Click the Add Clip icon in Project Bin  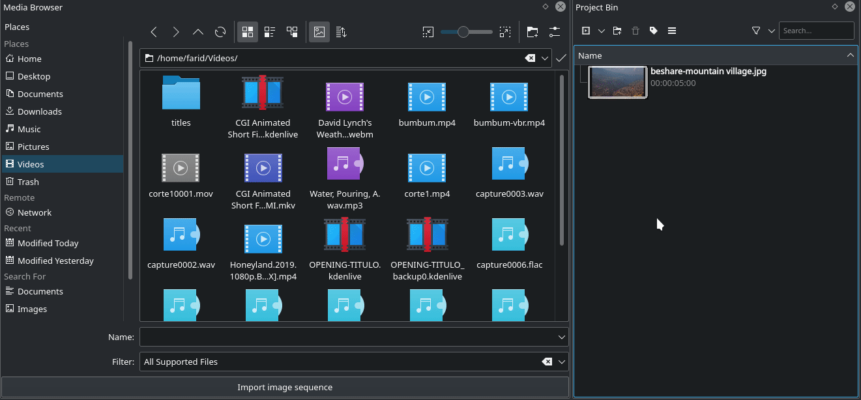586,31
